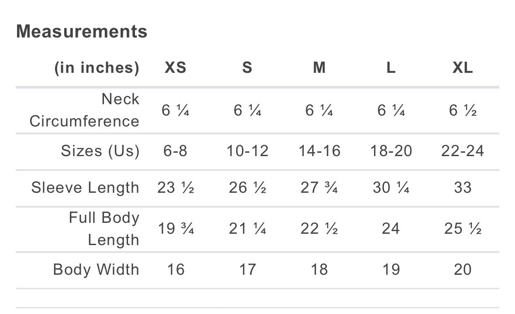The height and width of the screenshot is (314, 515).
Task: Select the Sleeve Length row label
Action: tap(85, 188)
